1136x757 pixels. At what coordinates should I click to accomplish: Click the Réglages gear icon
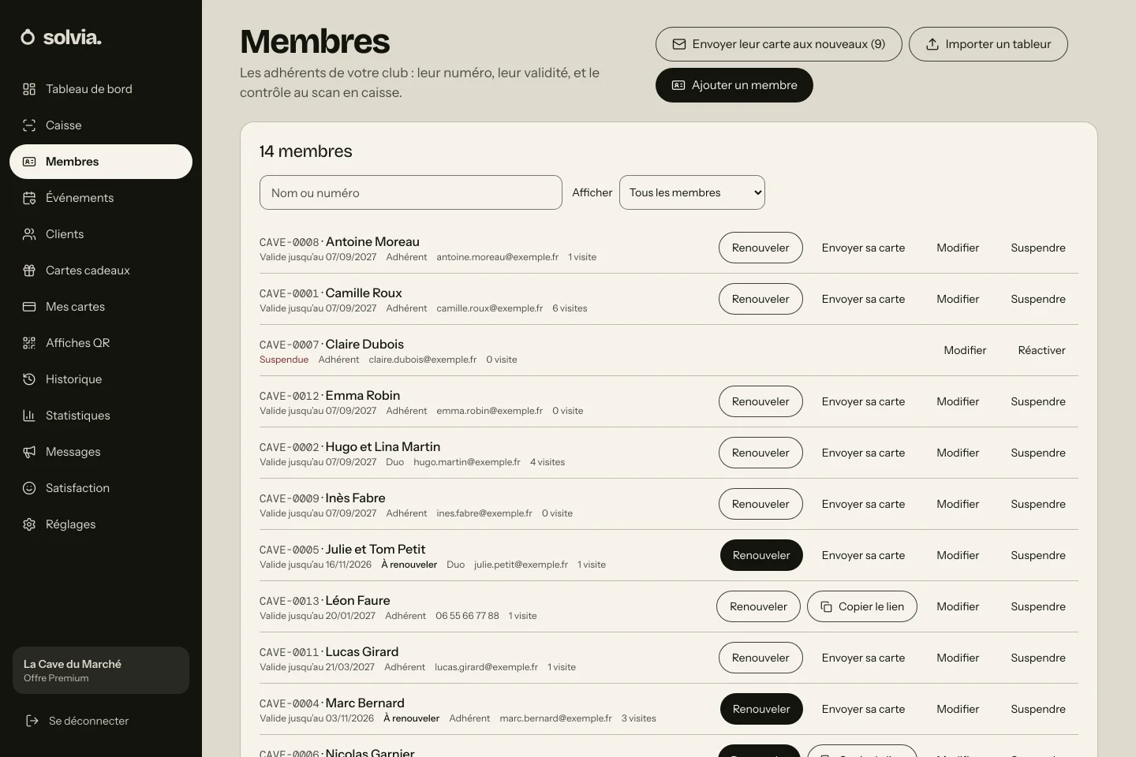tap(29, 524)
